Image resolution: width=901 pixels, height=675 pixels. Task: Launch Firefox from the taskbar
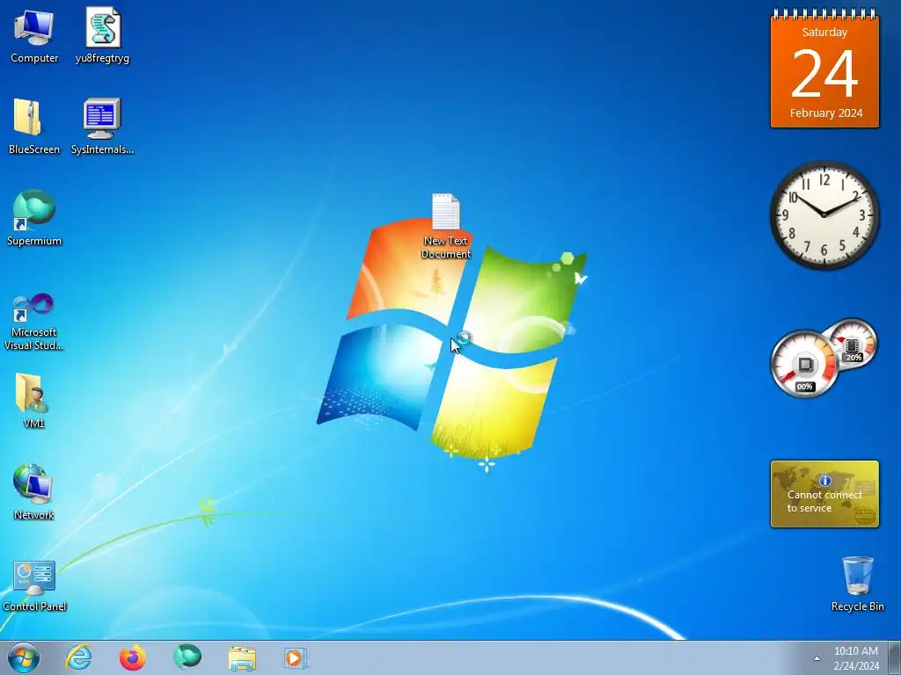133,657
